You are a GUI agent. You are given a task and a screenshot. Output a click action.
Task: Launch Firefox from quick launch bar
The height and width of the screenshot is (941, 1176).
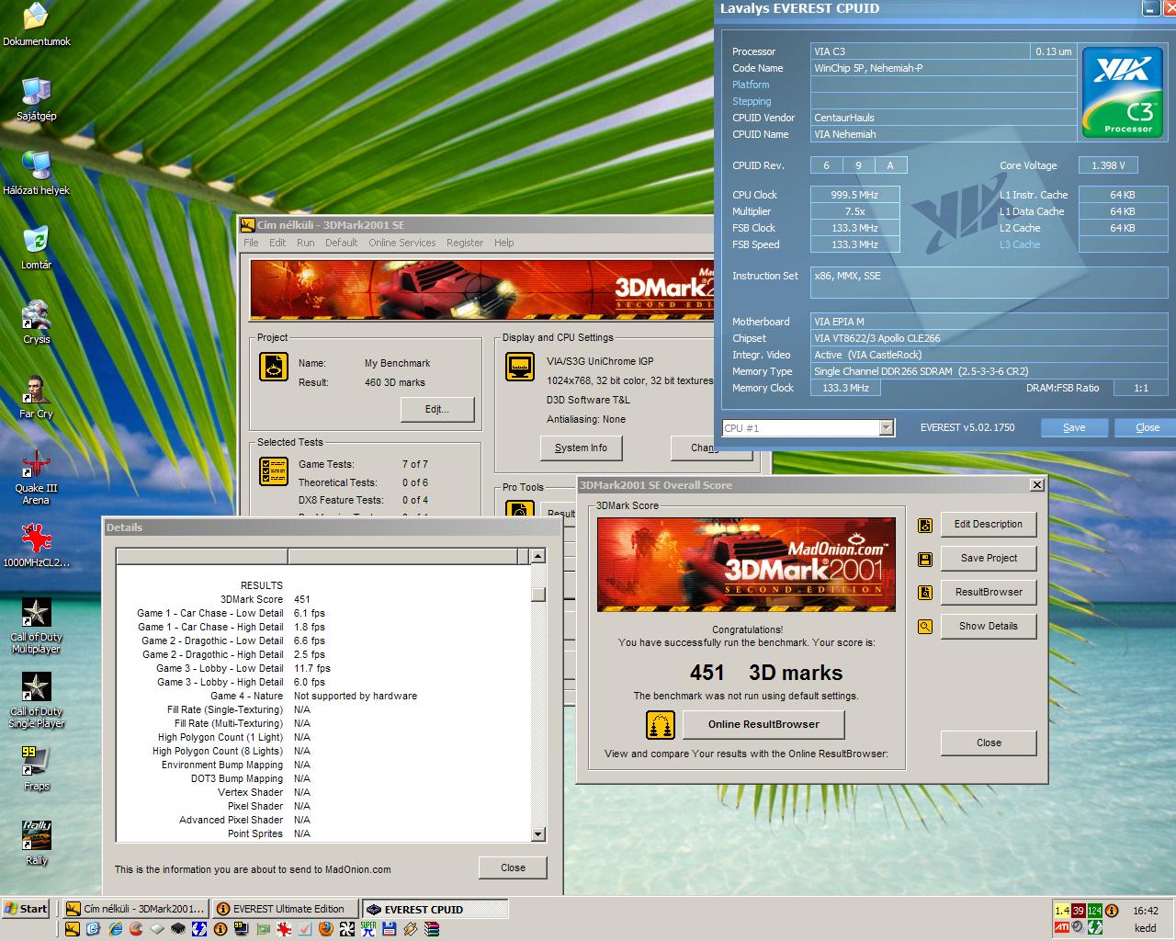[325, 929]
